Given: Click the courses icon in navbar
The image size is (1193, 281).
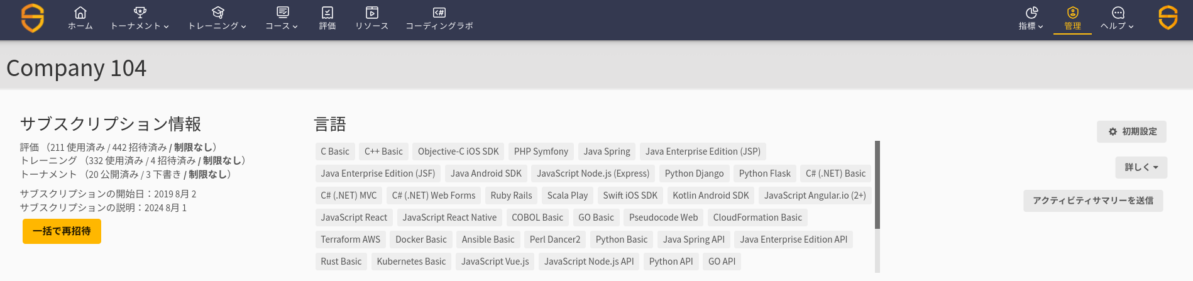Looking at the screenshot, I should (x=282, y=13).
